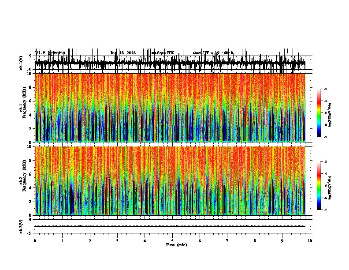Image resolution: width=349 pixels, height=270 pixels.
Task: Click the 4 kHz tick on ch.2 spectrogram
Action: [x=30, y=188]
